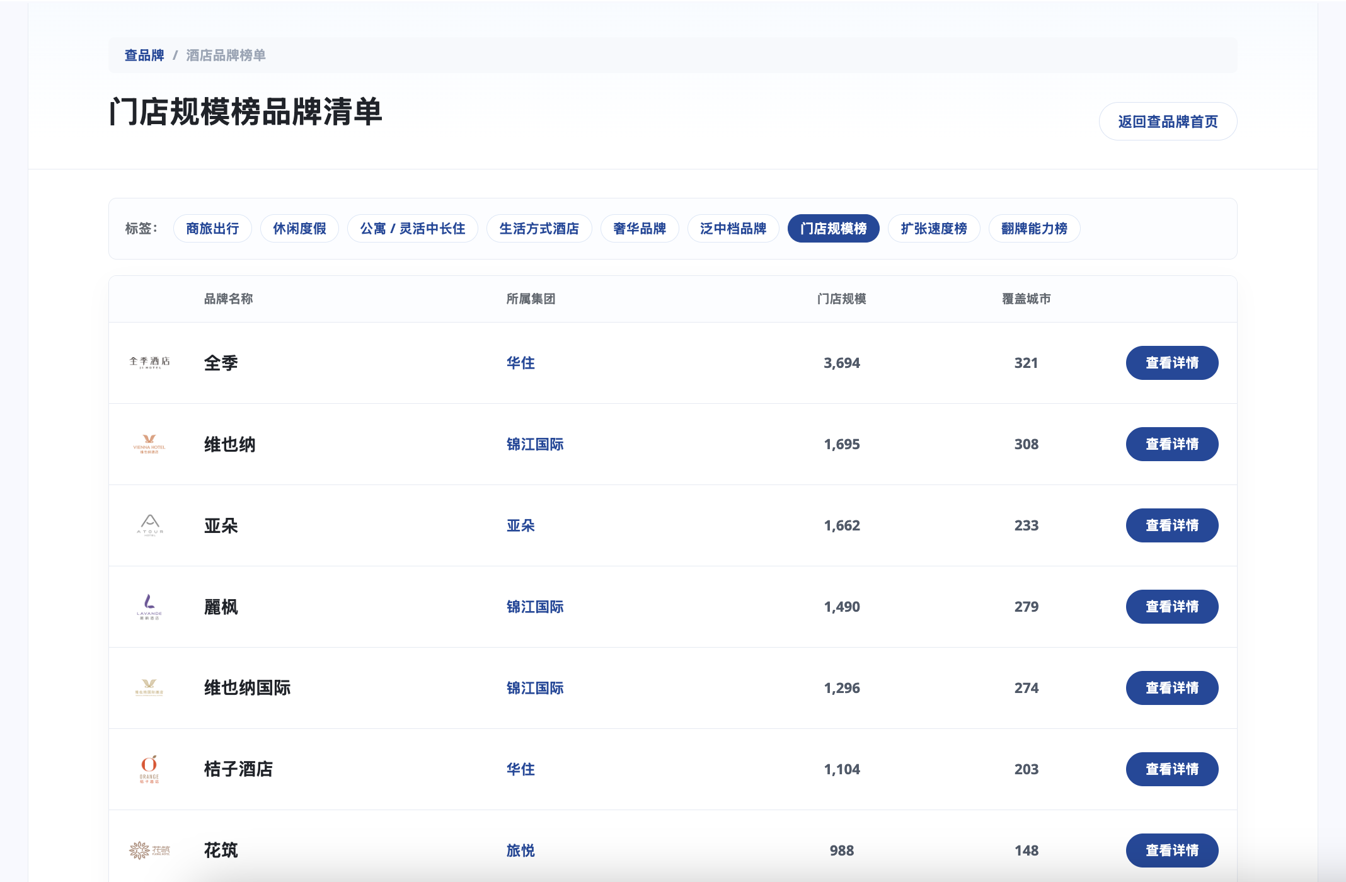
Task: Click the 全季 hotel brand logo
Action: coord(149,362)
